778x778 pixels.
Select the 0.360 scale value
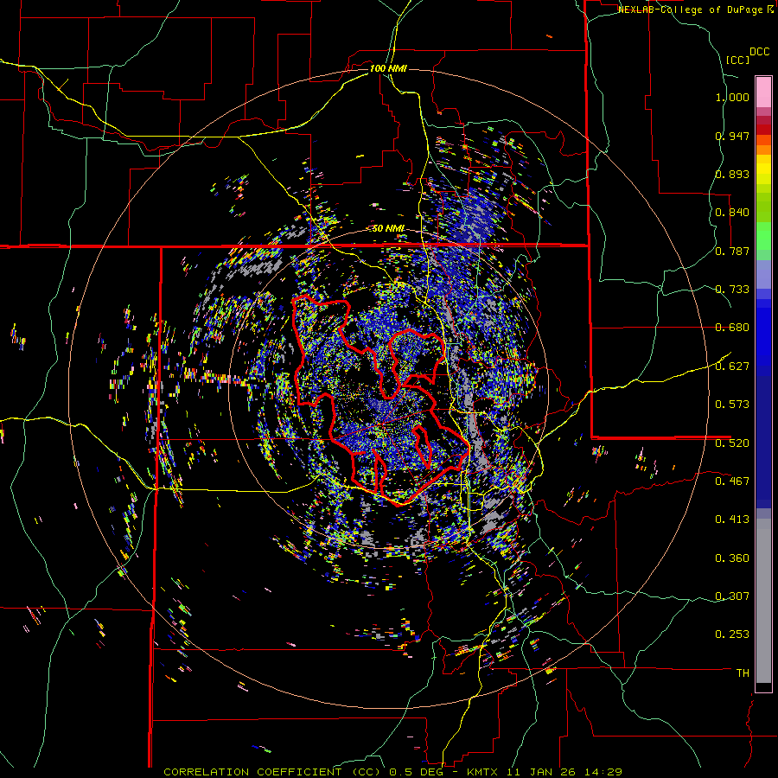(732, 558)
